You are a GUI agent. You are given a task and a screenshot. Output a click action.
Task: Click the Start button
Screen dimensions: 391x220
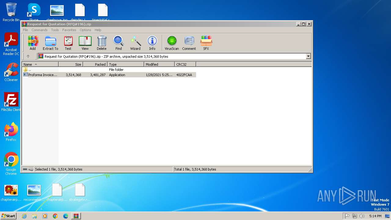pyautogui.click(x=9, y=216)
